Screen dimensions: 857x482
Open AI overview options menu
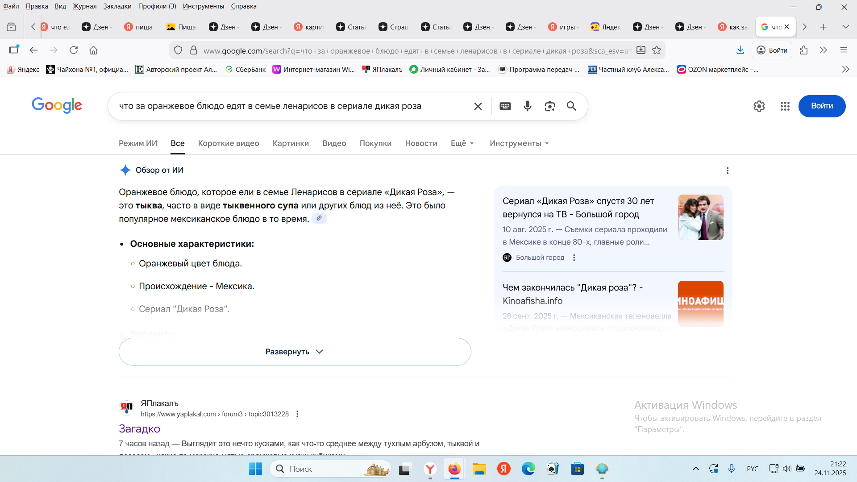(728, 171)
